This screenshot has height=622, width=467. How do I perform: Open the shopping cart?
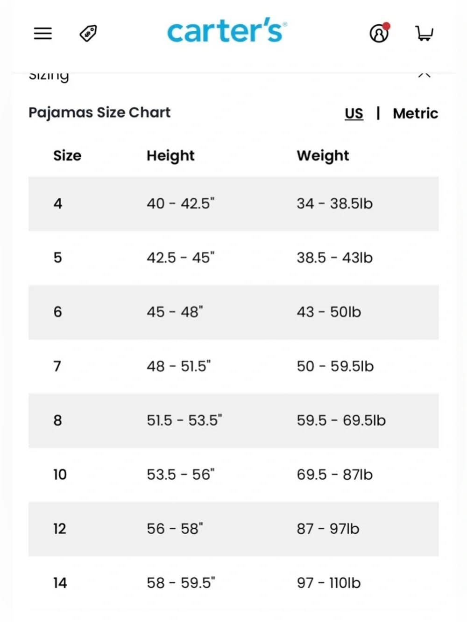pos(425,33)
